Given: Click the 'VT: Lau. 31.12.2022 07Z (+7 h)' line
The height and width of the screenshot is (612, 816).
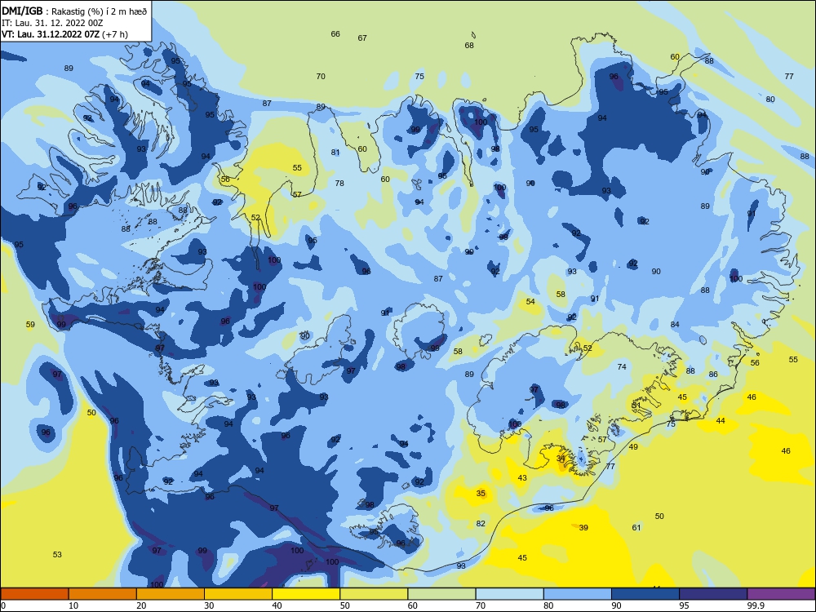Looking at the screenshot, I should click(x=64, y=34).
